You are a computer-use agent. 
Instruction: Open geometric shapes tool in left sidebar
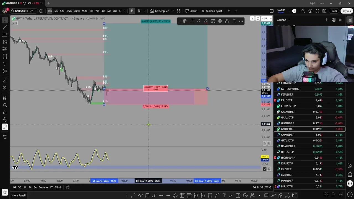pos(5,56)
